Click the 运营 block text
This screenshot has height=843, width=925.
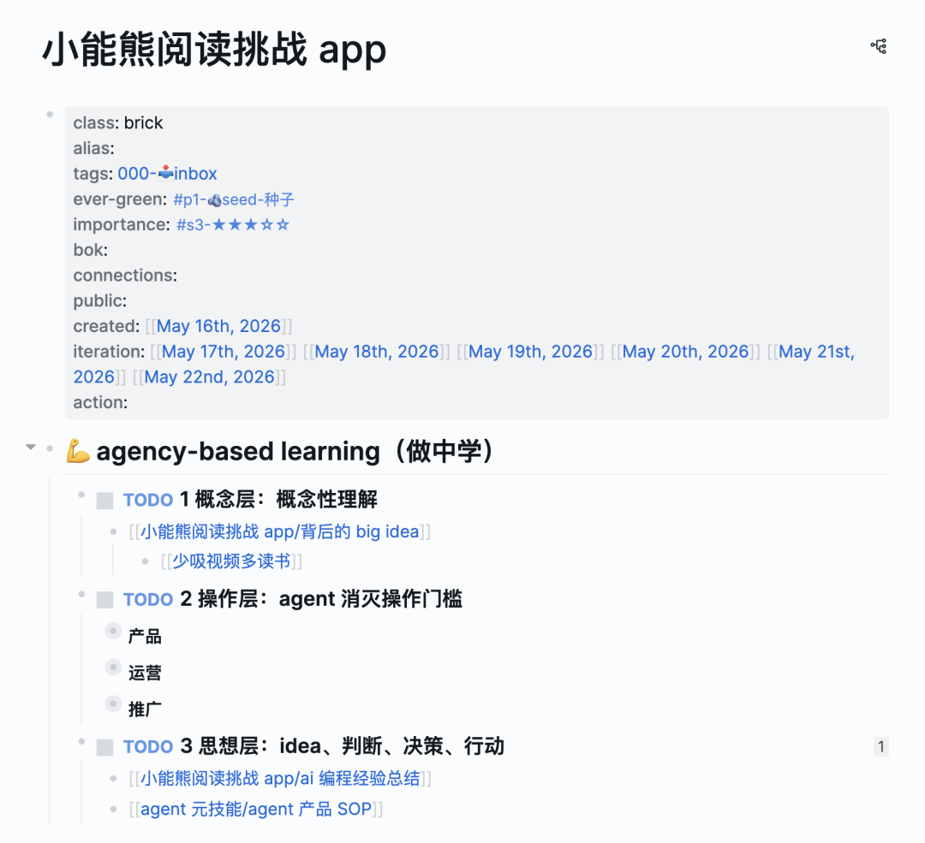(x=145, y=673)
